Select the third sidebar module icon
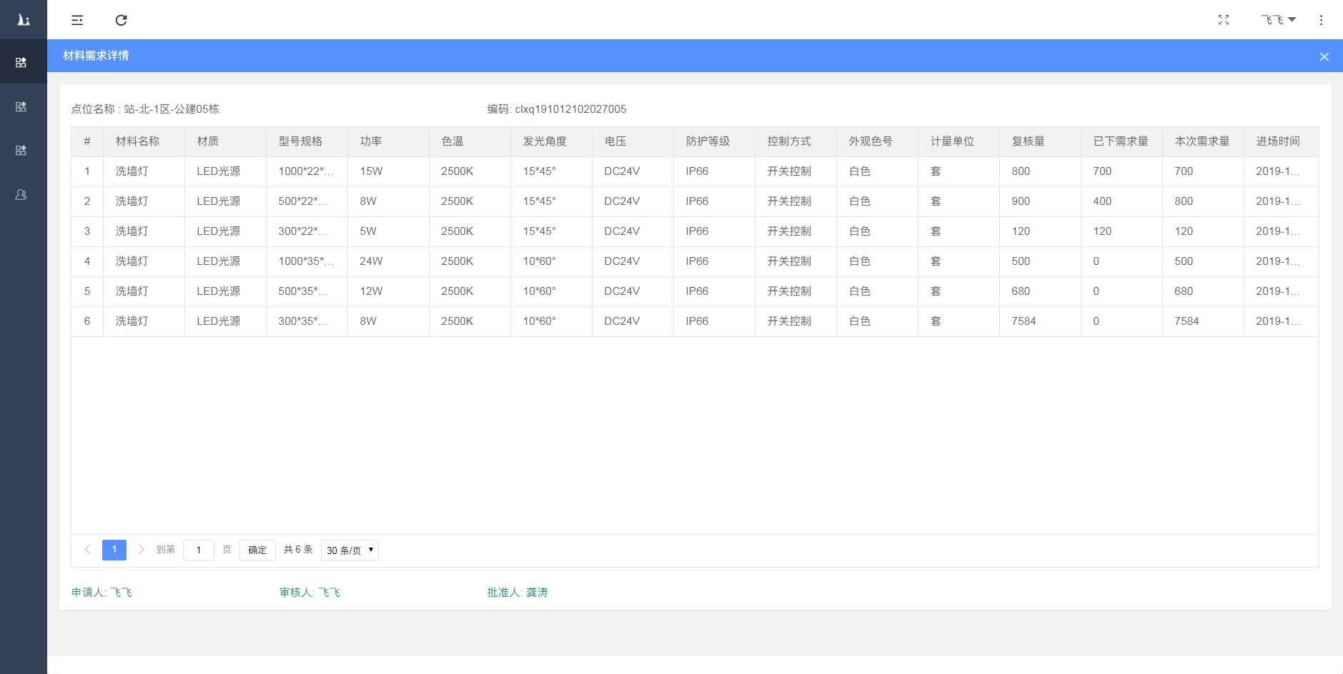The height and width of the screenshot is (674, 1343). [x=21, y=150]
